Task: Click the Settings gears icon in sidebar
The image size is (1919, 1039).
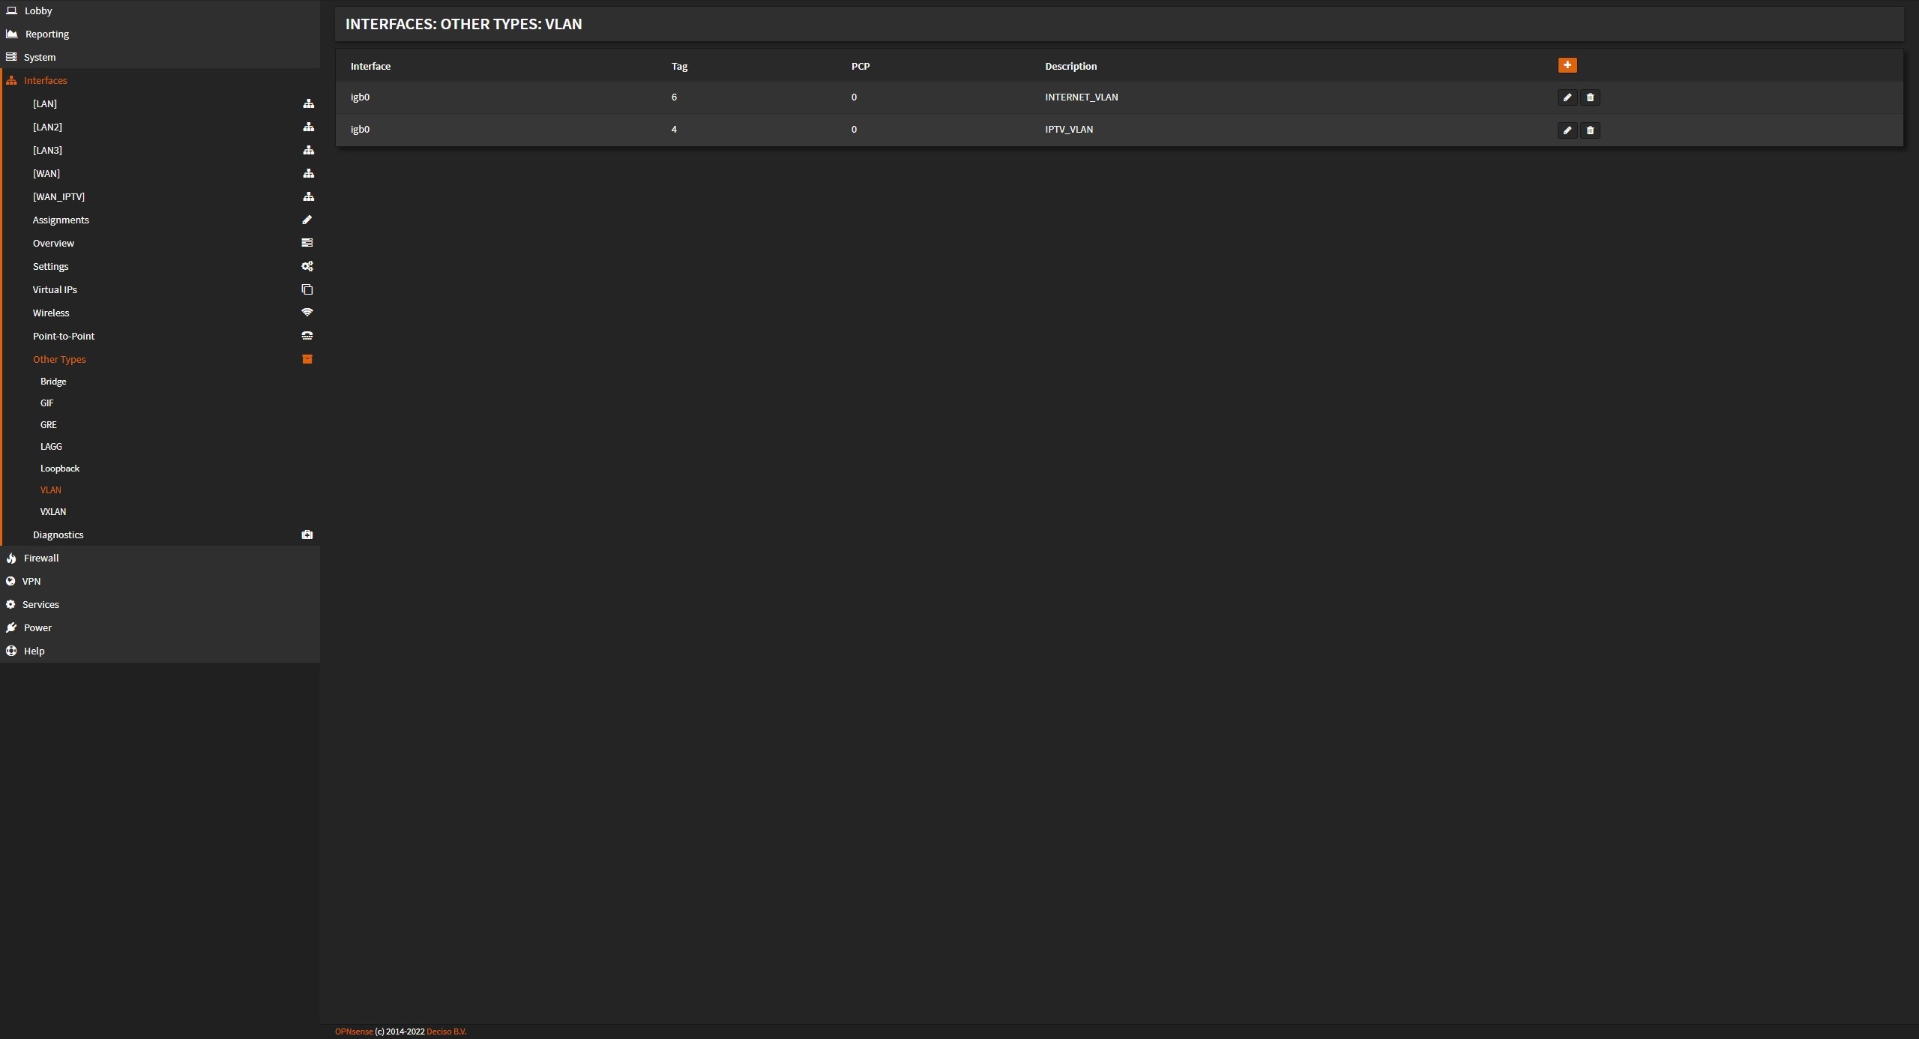Action: click(x=307, y=266)
